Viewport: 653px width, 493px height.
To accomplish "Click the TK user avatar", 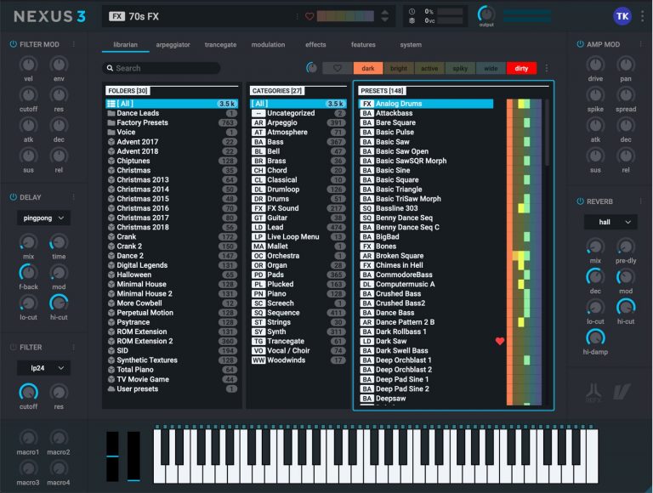I will (x=622, y=16).
